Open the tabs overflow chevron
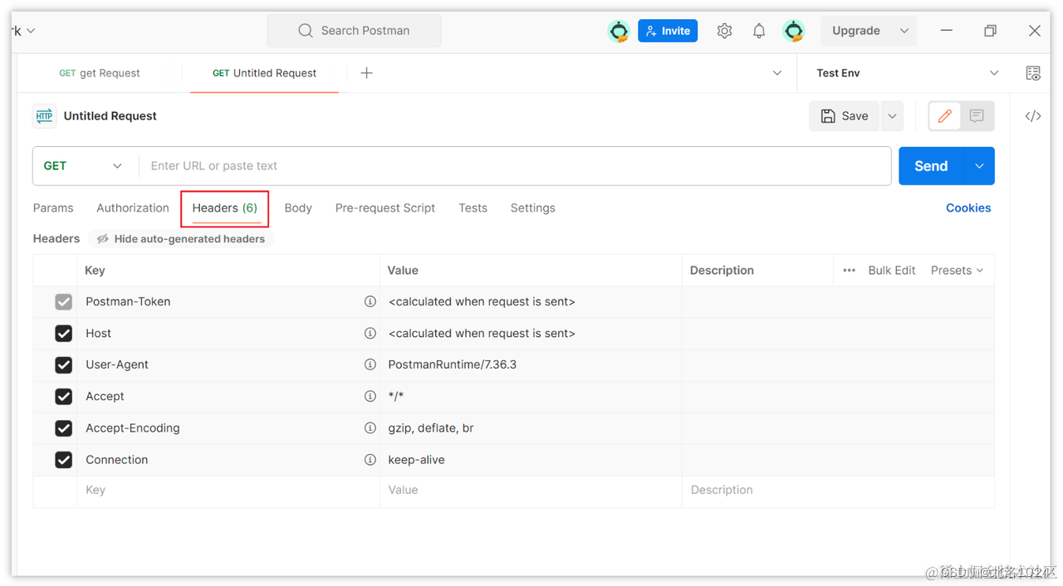The width and height of the screenshot is (1063, 586). pyautogui.click(x=777, y=73)
